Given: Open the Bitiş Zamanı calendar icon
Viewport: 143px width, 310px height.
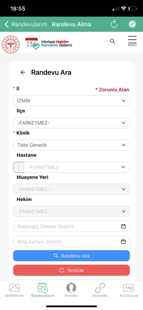Looking at the screenshot, I should coord(123,242).
